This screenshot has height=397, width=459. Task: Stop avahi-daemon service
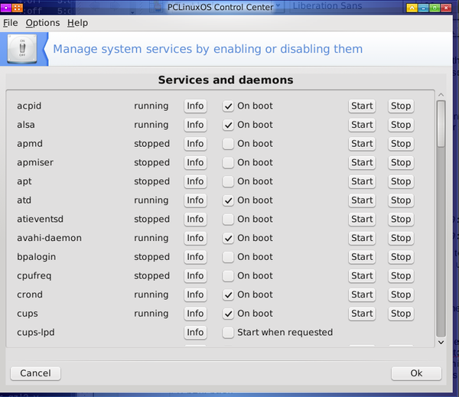pos(401,238)
